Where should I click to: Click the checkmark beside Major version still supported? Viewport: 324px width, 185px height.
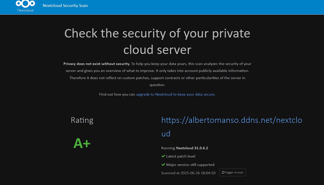pyautogui.click(x=163, y=165)
